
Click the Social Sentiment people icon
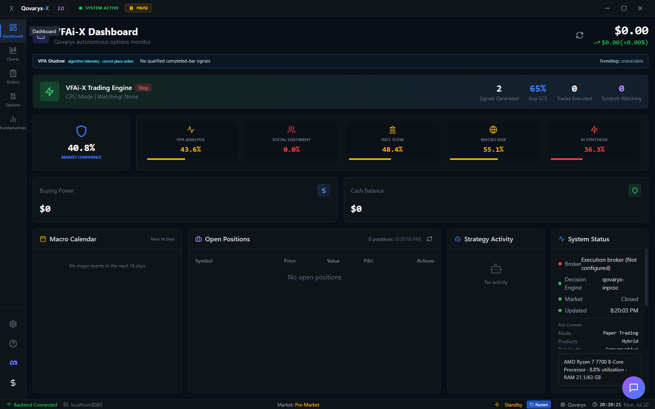pyautogui.click(x=291, y=130)
